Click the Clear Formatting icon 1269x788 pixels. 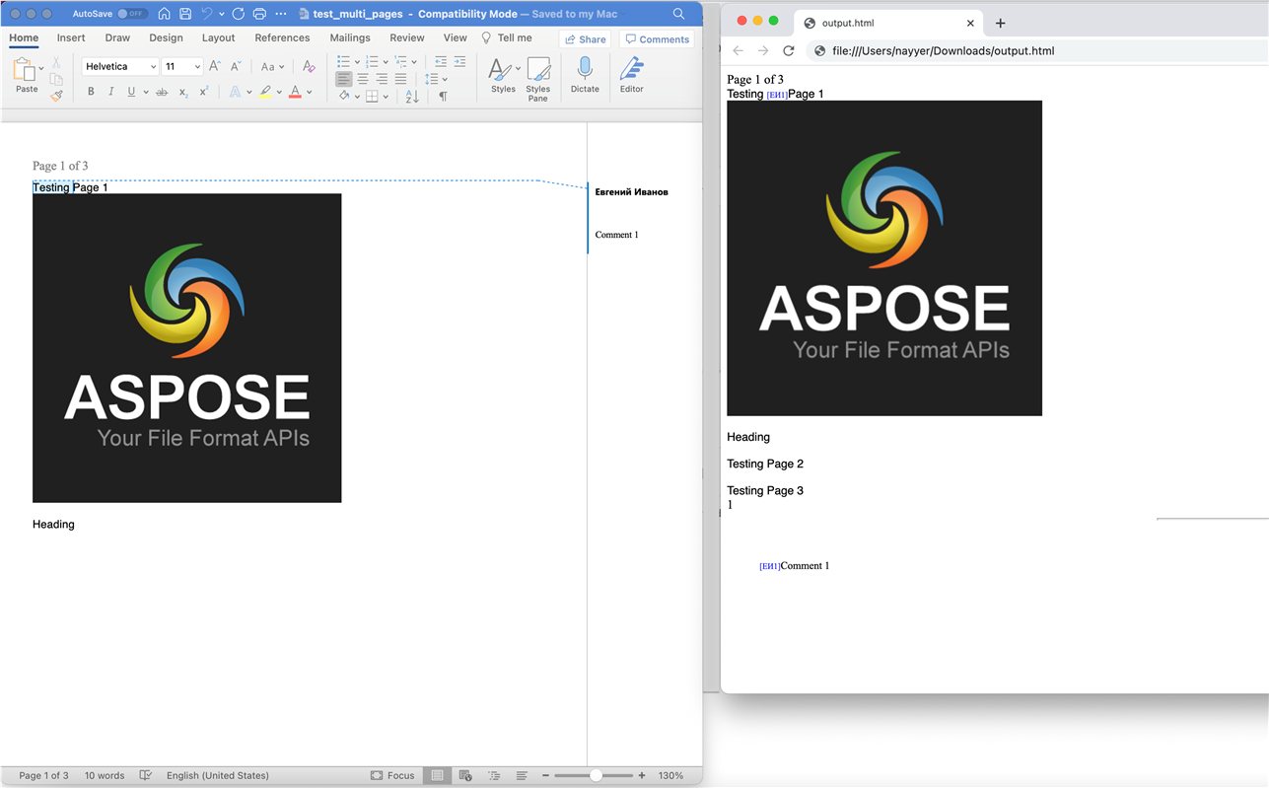pyautogui.click(x=309, y=66)
